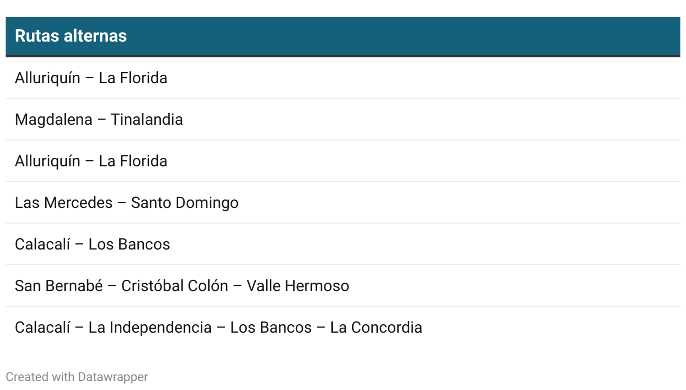Click the word Tinalandia
The width and height of the screenshot is (686, 390).
[x=147, y=120]
